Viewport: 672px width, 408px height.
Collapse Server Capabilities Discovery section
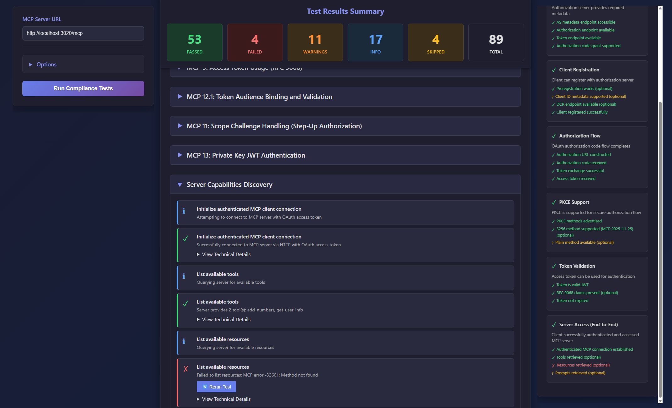345,184
